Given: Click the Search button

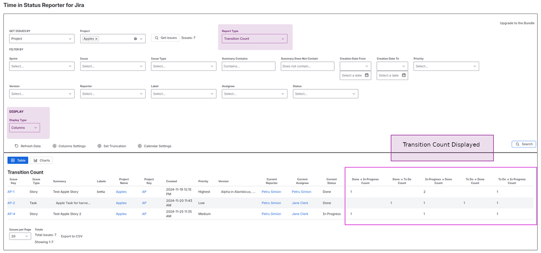Looking at the screenshot, I should (x=524, y=144).
